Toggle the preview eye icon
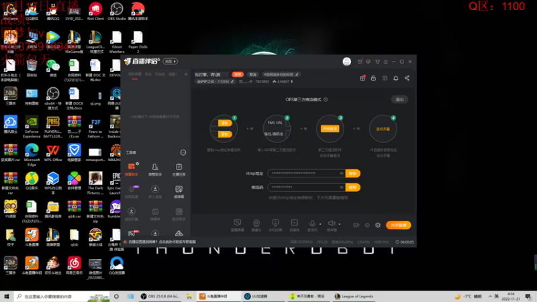Image resolution: width=537 pixels, height=302 pixels. tap(367, 225)
